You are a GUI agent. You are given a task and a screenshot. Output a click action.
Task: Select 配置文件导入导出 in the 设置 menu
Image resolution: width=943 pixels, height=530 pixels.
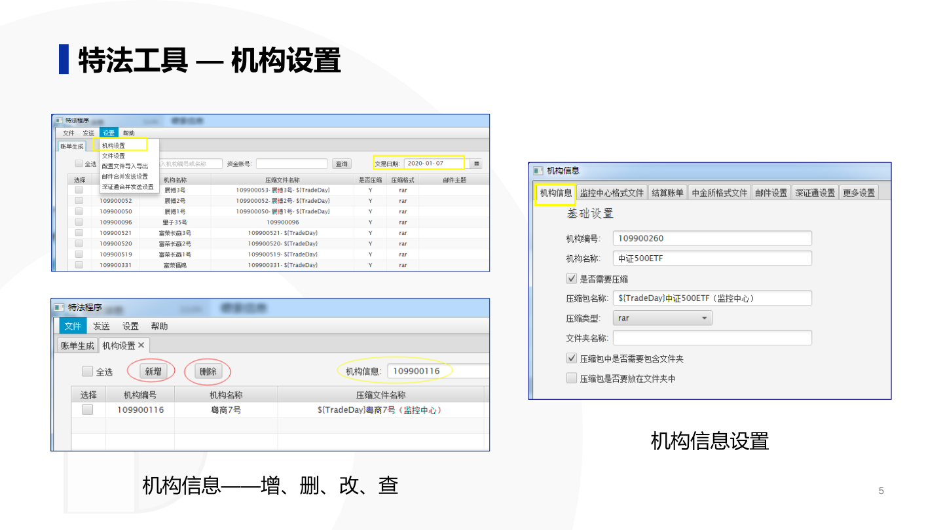[125, 166]
